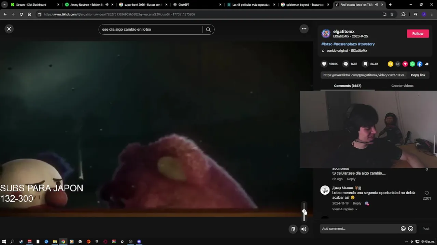
Task: Open the three-dots more options menu on video
Action: pyautogui.click(x=304, y=29)
